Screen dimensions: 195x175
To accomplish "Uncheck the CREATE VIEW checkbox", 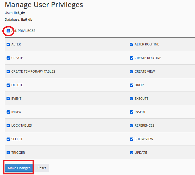I will pyautogui.click(x=131, y=72).
